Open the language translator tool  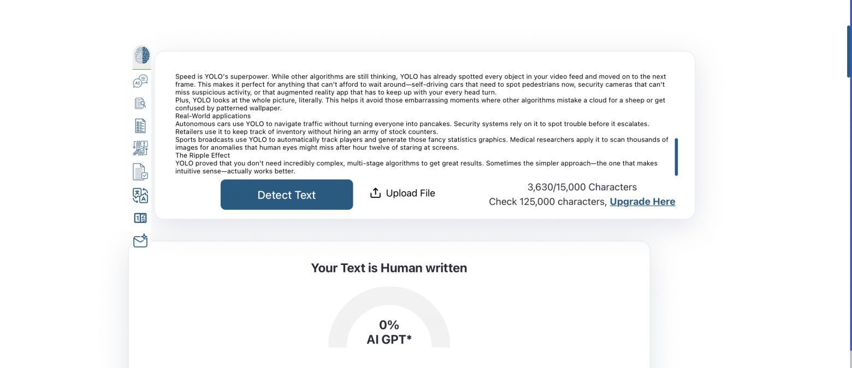(x=140, y=195)
